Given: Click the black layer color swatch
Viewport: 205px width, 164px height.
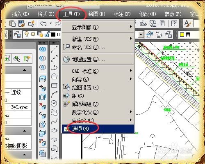Looking at the screenshot, I should [x=53, y=35].
